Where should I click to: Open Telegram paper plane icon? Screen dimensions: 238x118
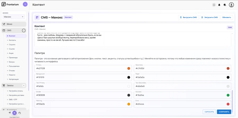10,113
